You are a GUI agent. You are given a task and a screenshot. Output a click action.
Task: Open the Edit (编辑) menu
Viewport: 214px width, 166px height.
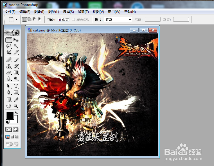click(x=25, y=12)
